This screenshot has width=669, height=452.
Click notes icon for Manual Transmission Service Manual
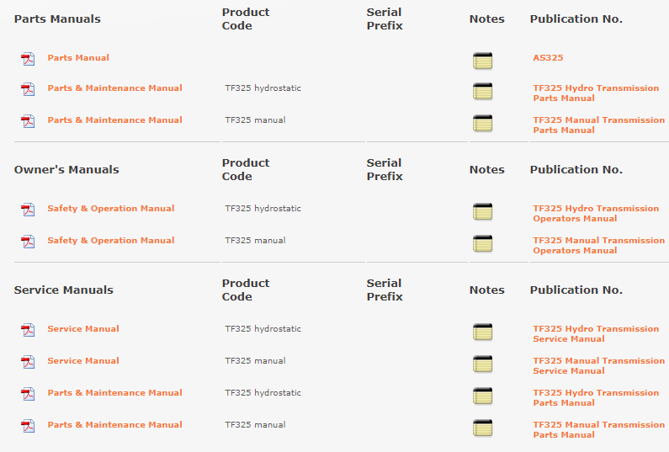pyautogui.click(x=482, y=364)
